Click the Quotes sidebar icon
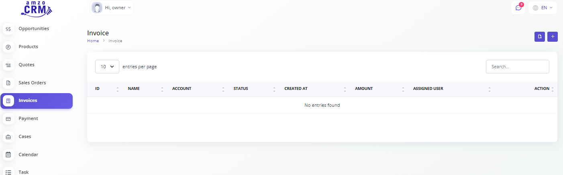This screenshot has height=175, width=563. [x=8, y=65]
